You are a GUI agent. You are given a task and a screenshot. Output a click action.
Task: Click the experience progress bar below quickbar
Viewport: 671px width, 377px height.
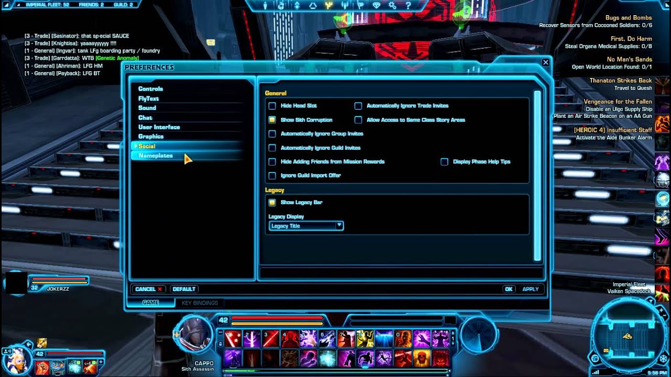pos(335,370)
